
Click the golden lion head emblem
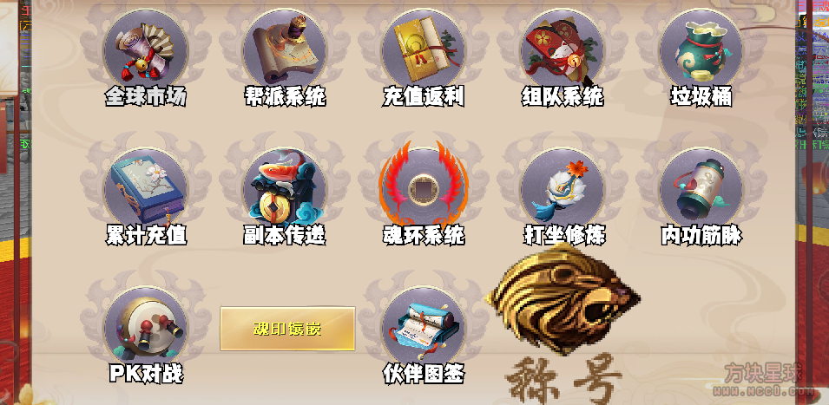tap(563, 299)
